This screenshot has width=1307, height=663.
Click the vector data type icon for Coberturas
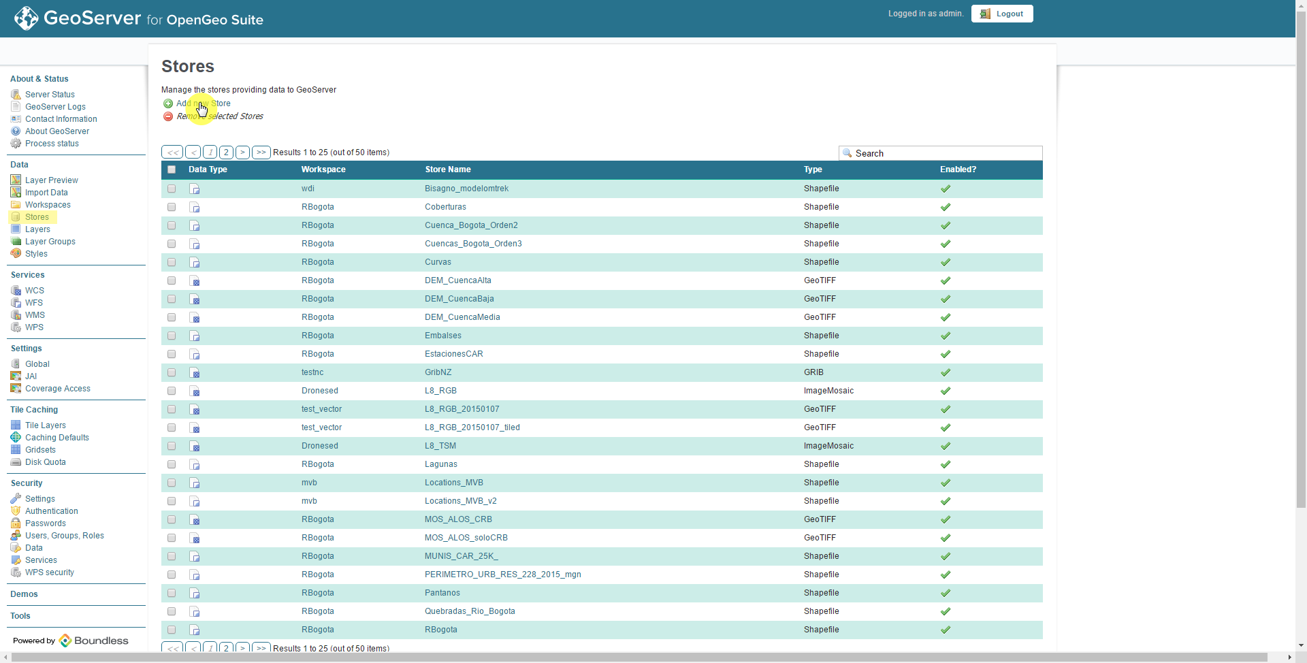click(195, 208)
